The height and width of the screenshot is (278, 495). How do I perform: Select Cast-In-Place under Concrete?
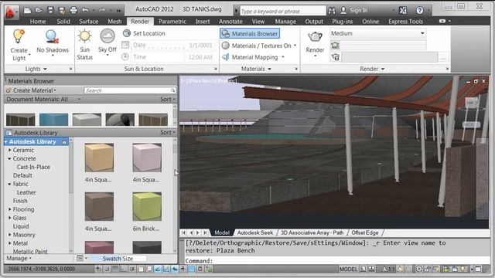[x=33, y=167]
